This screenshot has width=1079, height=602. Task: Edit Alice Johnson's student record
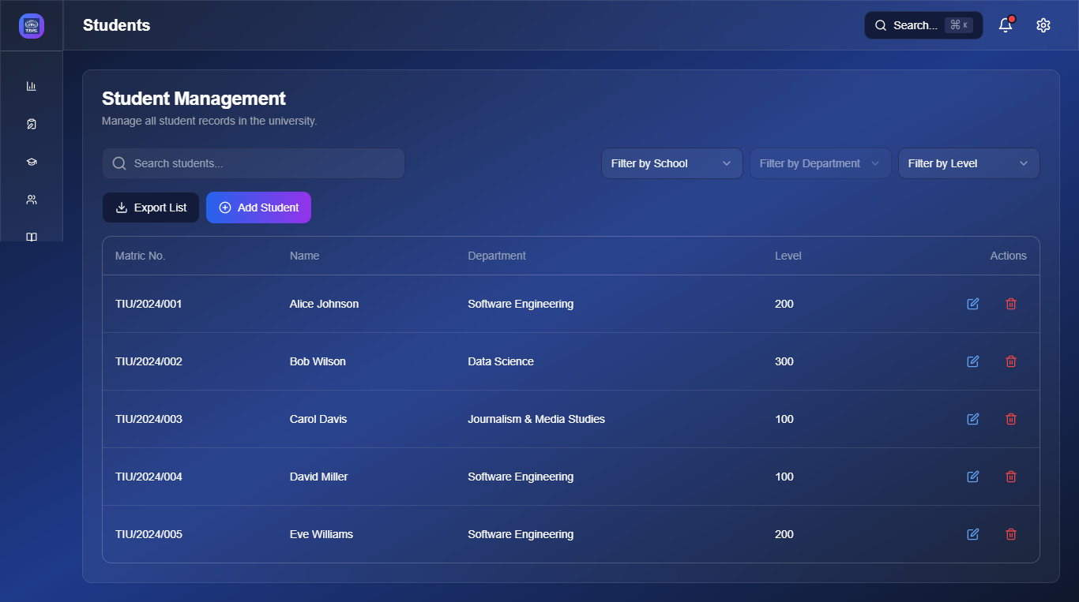(x=973, y=304)
